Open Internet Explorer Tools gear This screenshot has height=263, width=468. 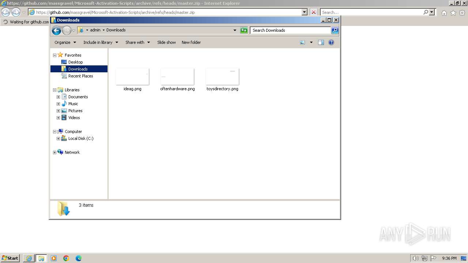462,13
